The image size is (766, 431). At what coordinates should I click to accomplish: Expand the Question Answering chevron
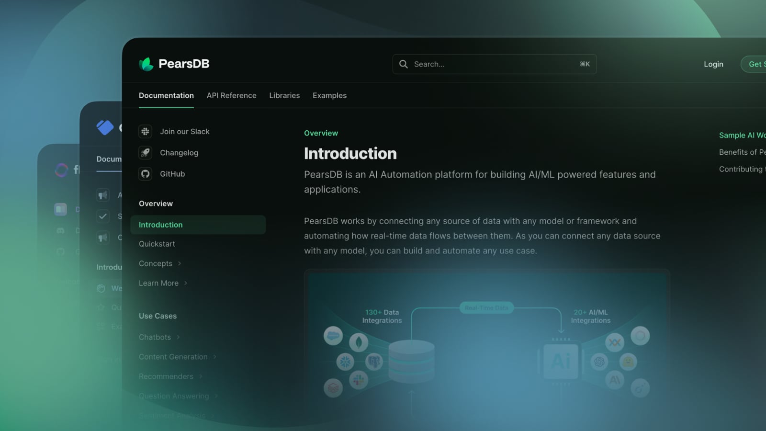click(216, 396)
